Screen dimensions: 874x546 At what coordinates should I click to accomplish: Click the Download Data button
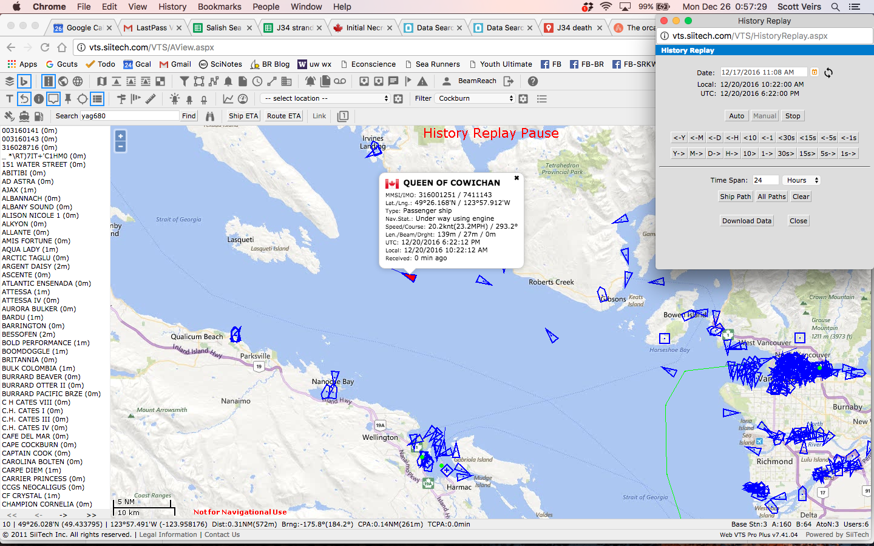point(747,221)
